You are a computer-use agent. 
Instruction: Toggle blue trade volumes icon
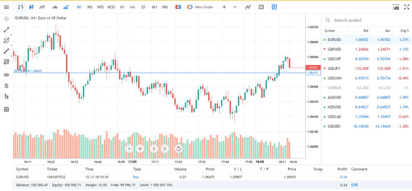click(x=66, y=7)
